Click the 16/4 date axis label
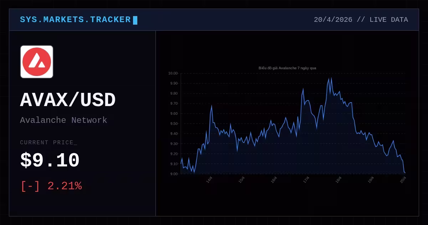Screen dimensions: 428x225 [274, 180]
